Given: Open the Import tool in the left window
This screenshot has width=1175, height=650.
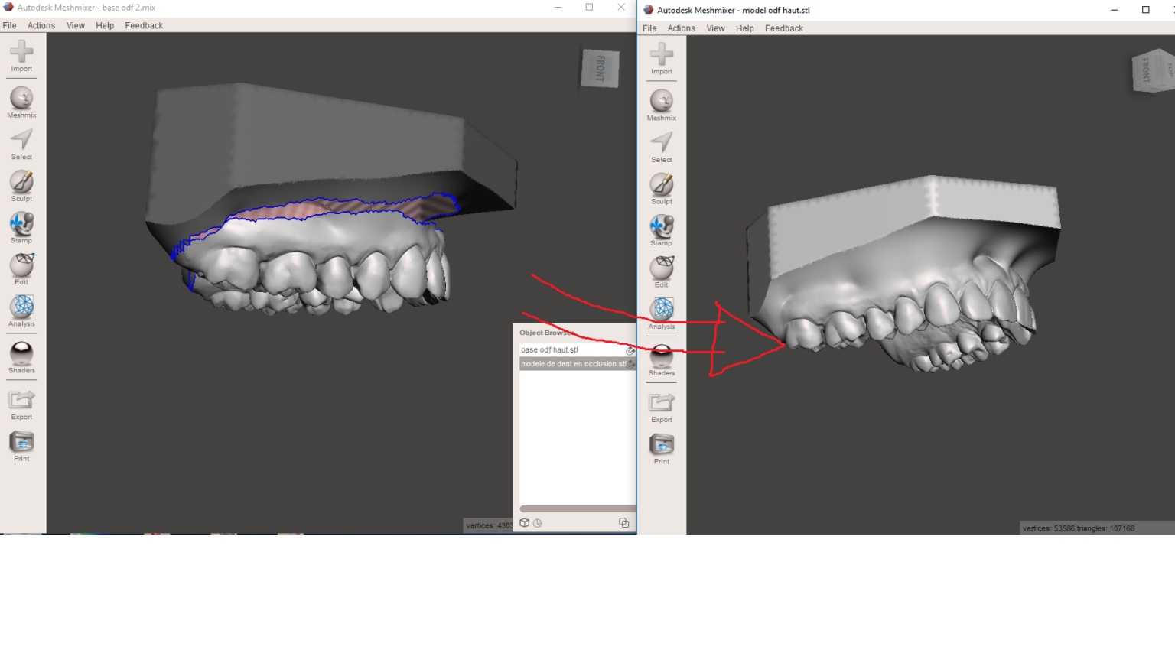Looking at the screenshot, I should coord(21,54).
